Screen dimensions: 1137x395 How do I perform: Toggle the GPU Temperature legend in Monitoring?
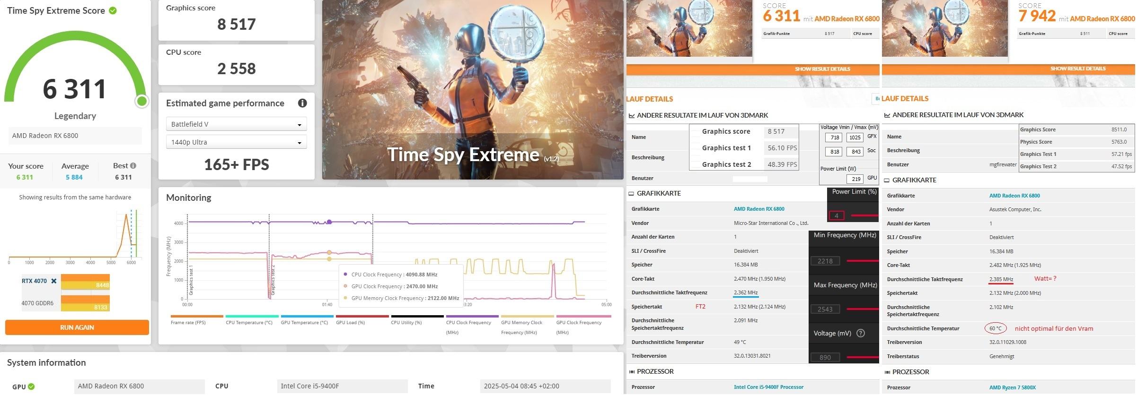coord(307,320)
